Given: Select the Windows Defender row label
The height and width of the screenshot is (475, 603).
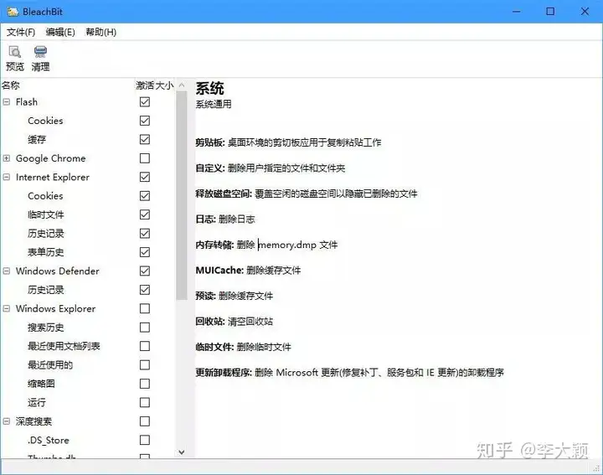Looking at the screenshot, I should pyautogui.click(x=57, y=271).
